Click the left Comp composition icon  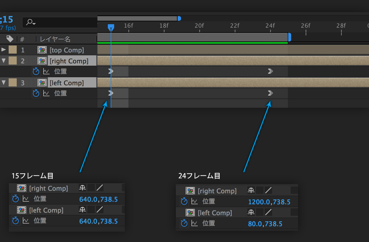(x=42, y=83)
